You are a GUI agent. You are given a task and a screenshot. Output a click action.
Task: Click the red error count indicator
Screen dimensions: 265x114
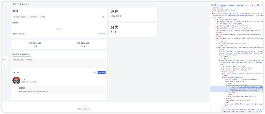253,5
